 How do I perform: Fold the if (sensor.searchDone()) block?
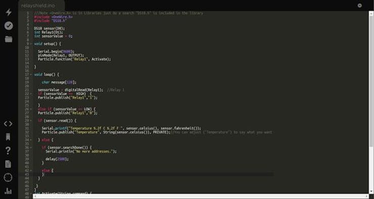31,148
